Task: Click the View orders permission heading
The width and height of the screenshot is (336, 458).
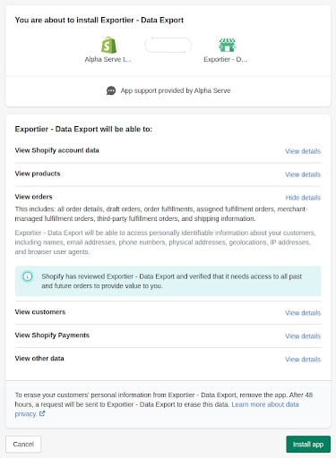Action: [33, 197]
